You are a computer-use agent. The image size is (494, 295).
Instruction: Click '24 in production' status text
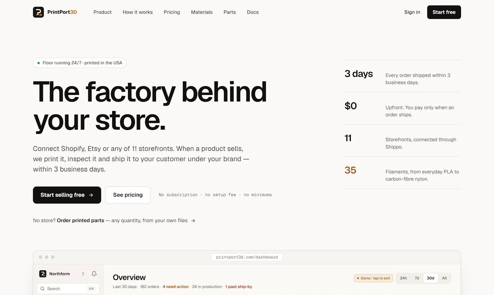point(207,287)
